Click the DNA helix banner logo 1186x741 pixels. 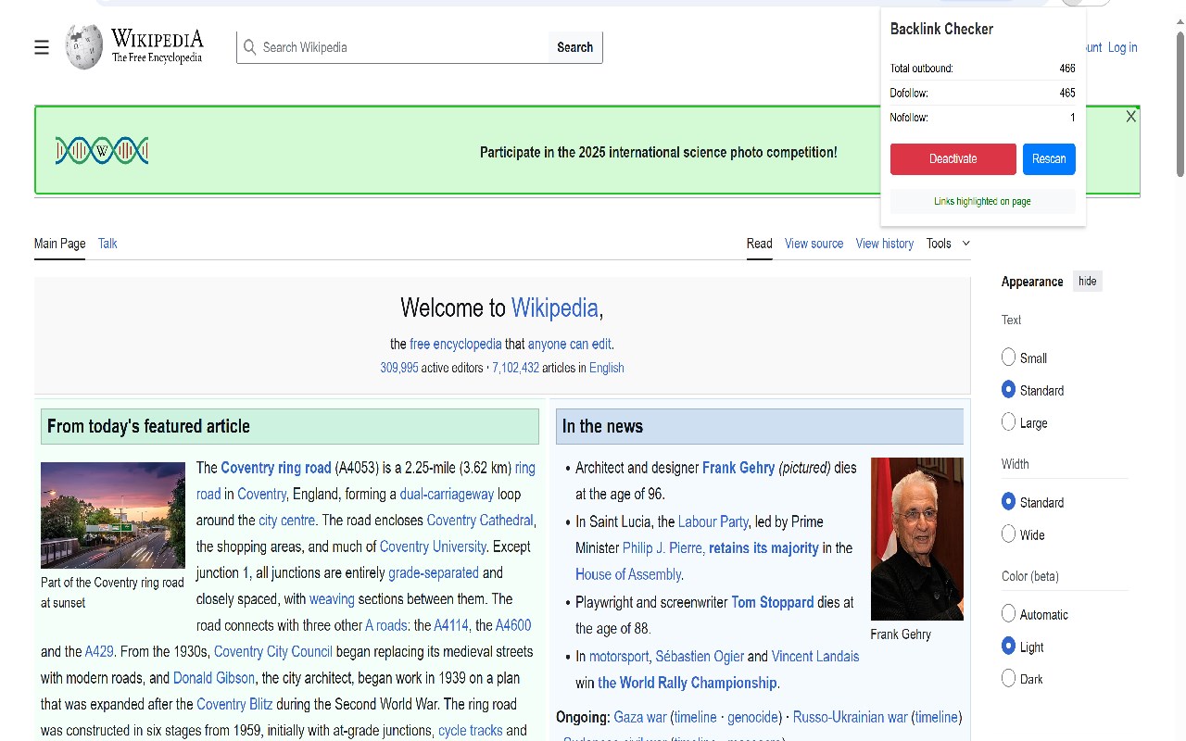pyautogui.click(x=102, y=151)
